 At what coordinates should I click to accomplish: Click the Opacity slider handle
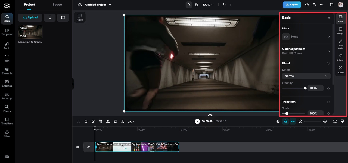point(305,88)
